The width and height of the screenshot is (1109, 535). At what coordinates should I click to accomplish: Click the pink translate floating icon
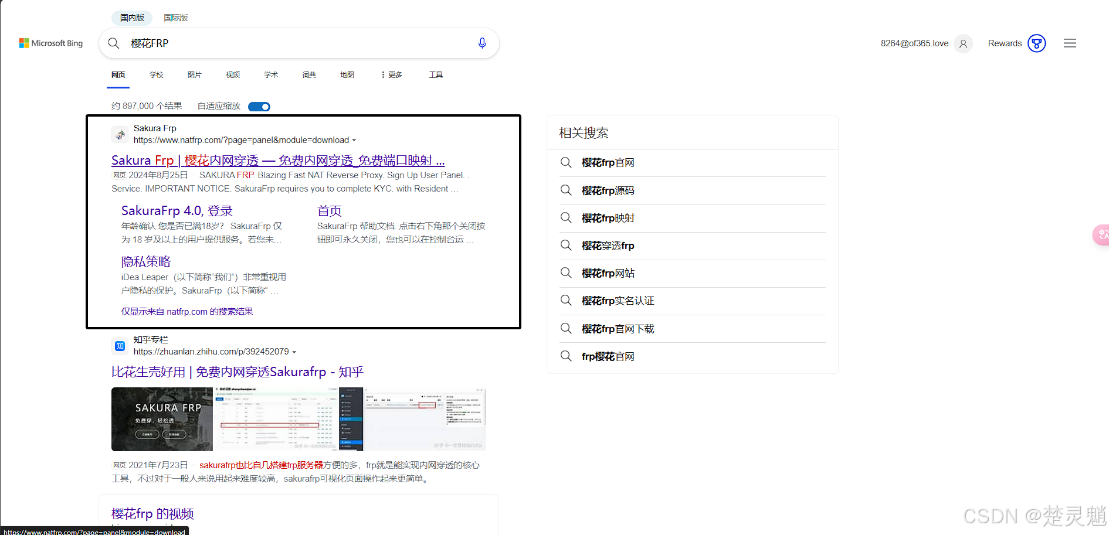(1101, 235)
